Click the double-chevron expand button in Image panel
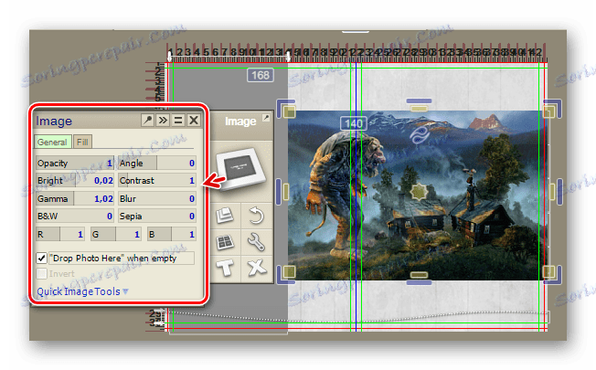Screen dimensions: 596x370 (x=163, y=121)
